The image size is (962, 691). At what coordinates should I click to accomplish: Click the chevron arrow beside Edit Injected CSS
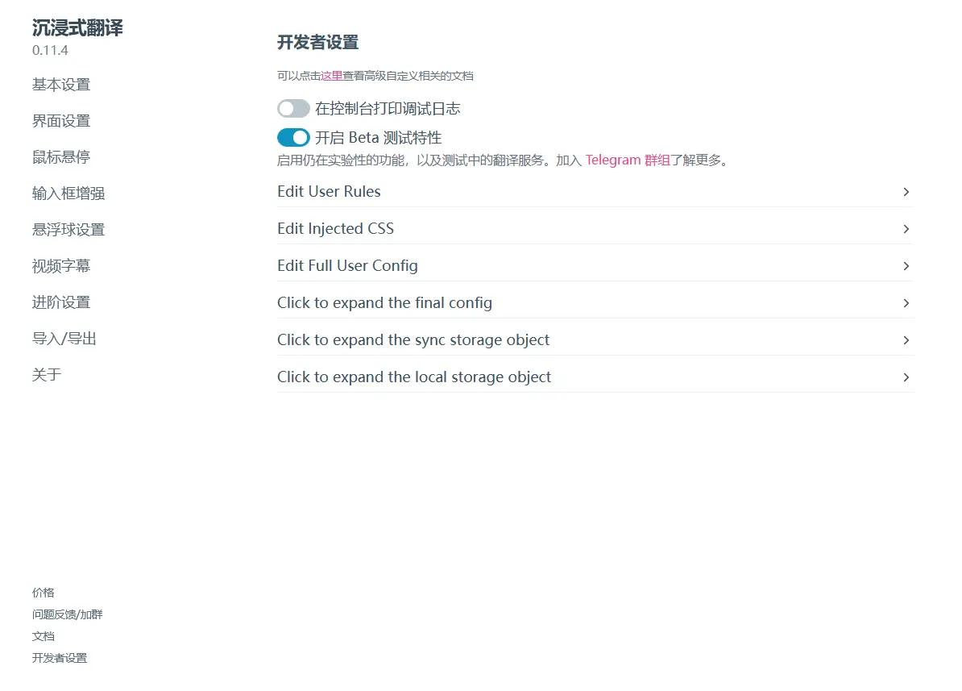tap(906, 229)
